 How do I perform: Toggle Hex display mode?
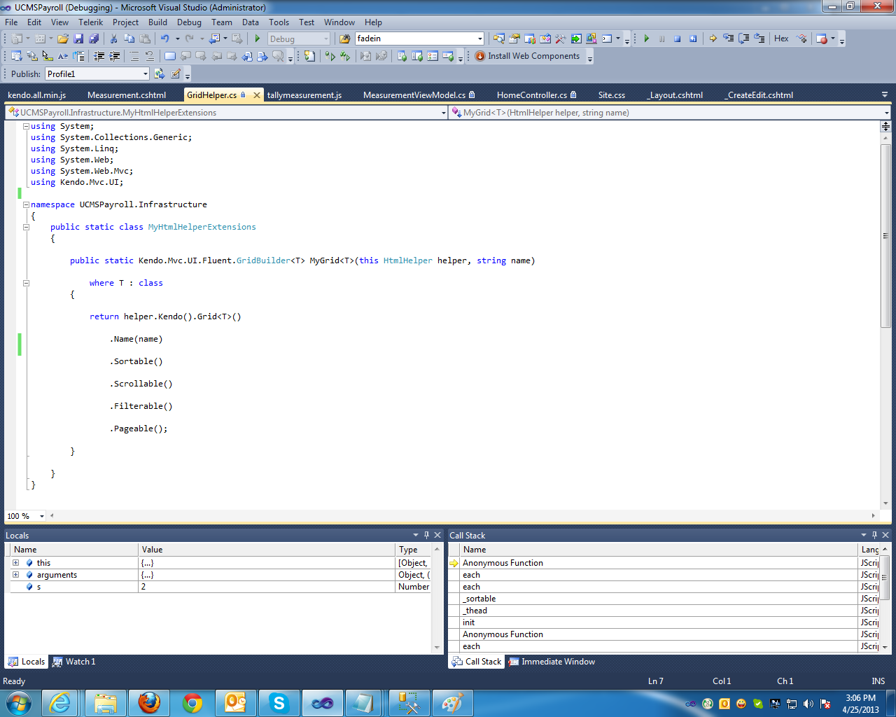point(781,39)
